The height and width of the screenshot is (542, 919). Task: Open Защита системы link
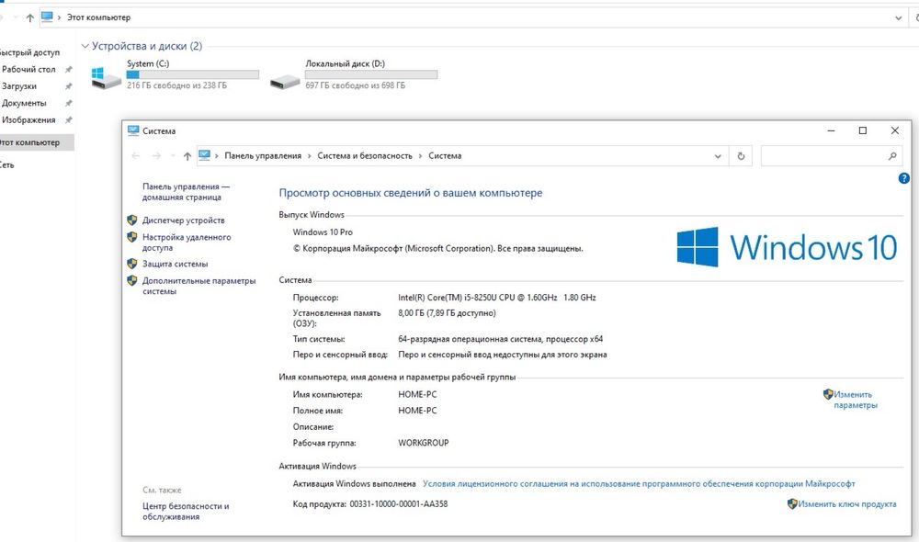point(175,265)
